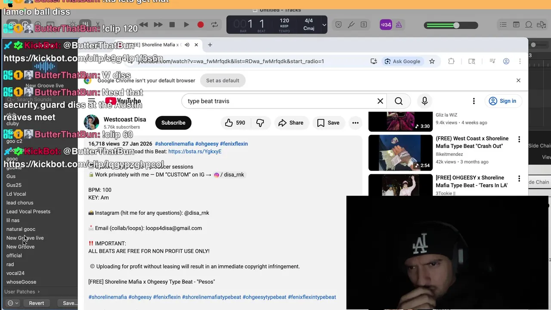
Task: Open the note pads icon in Logic
Action: click(516, 25)
